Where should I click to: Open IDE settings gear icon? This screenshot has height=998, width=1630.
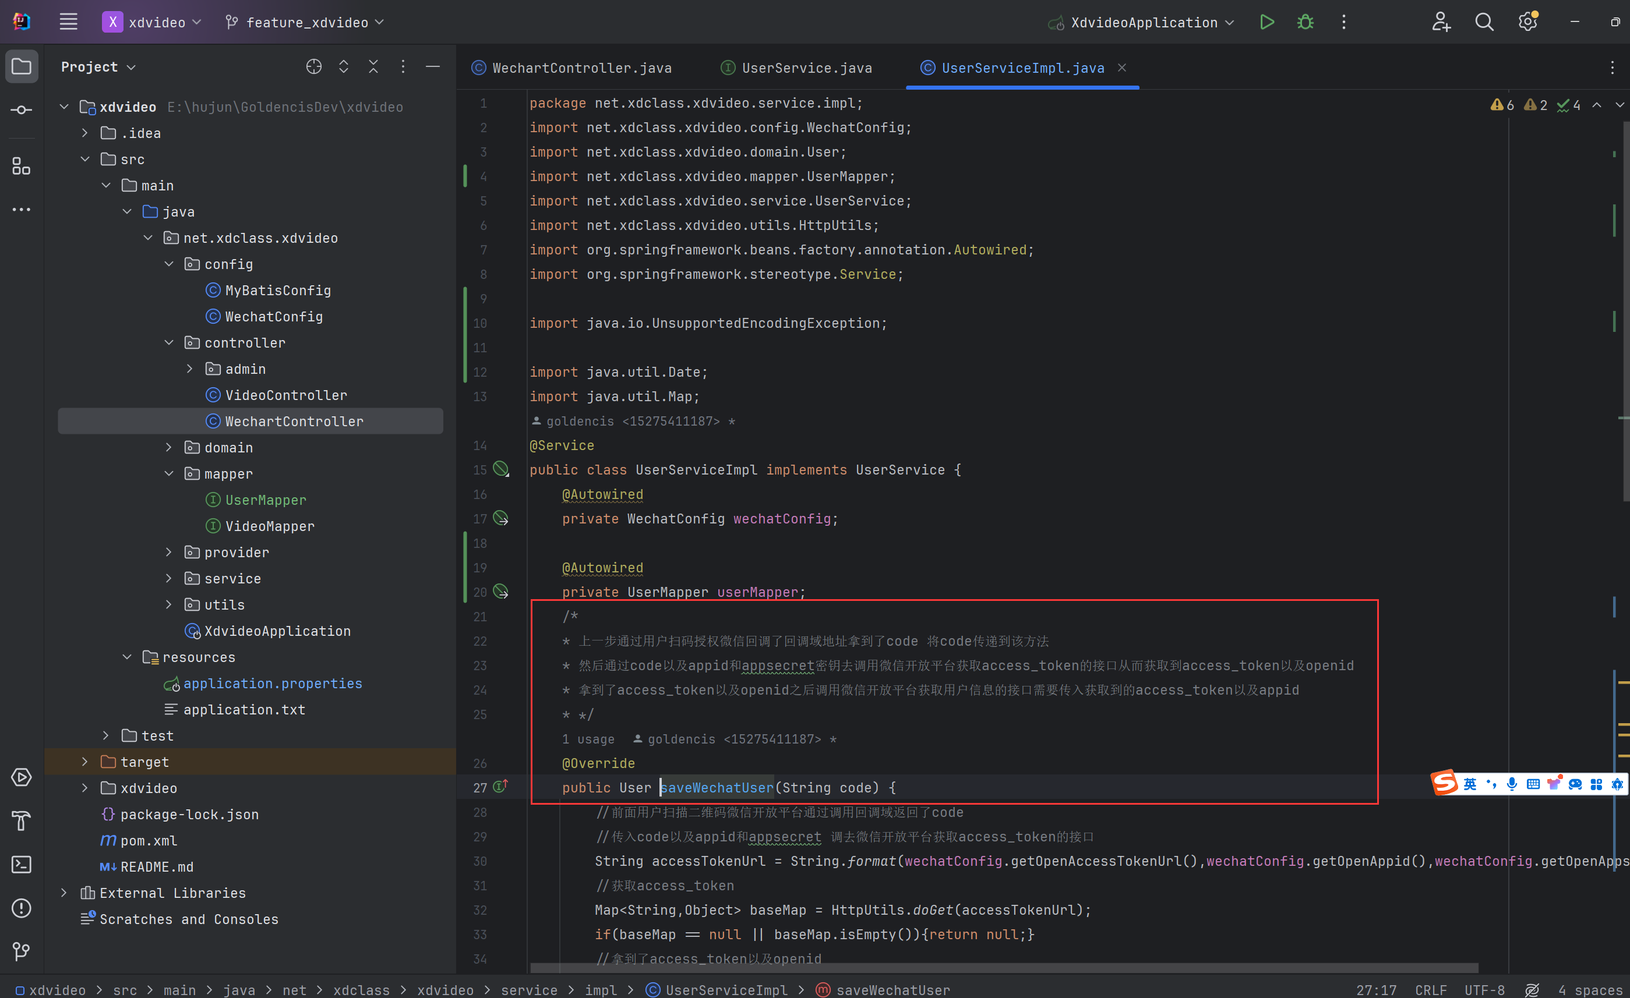pyautogui.click(x=1527, y=22)
